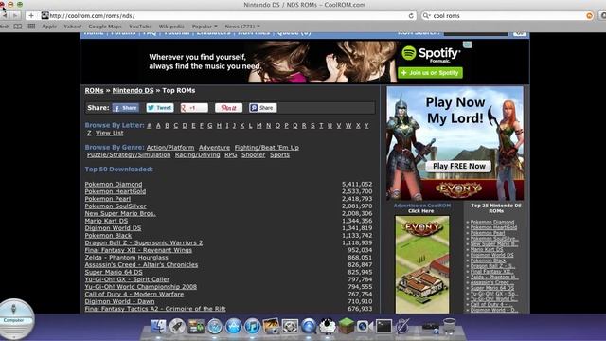Image resolution: width=606 pixels, height=341 pixels.
Task: Browse the Action/Platform genre
Action: (170, 148)
